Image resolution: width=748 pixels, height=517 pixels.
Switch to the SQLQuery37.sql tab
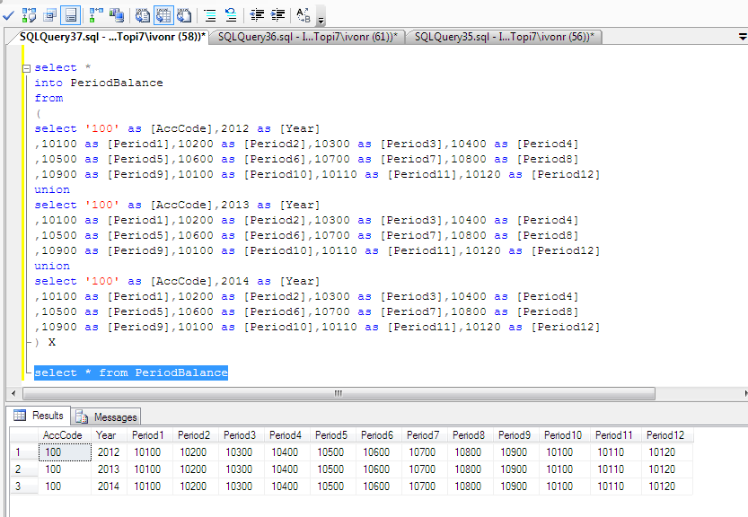pyautogui.click(x=112, y=37)
